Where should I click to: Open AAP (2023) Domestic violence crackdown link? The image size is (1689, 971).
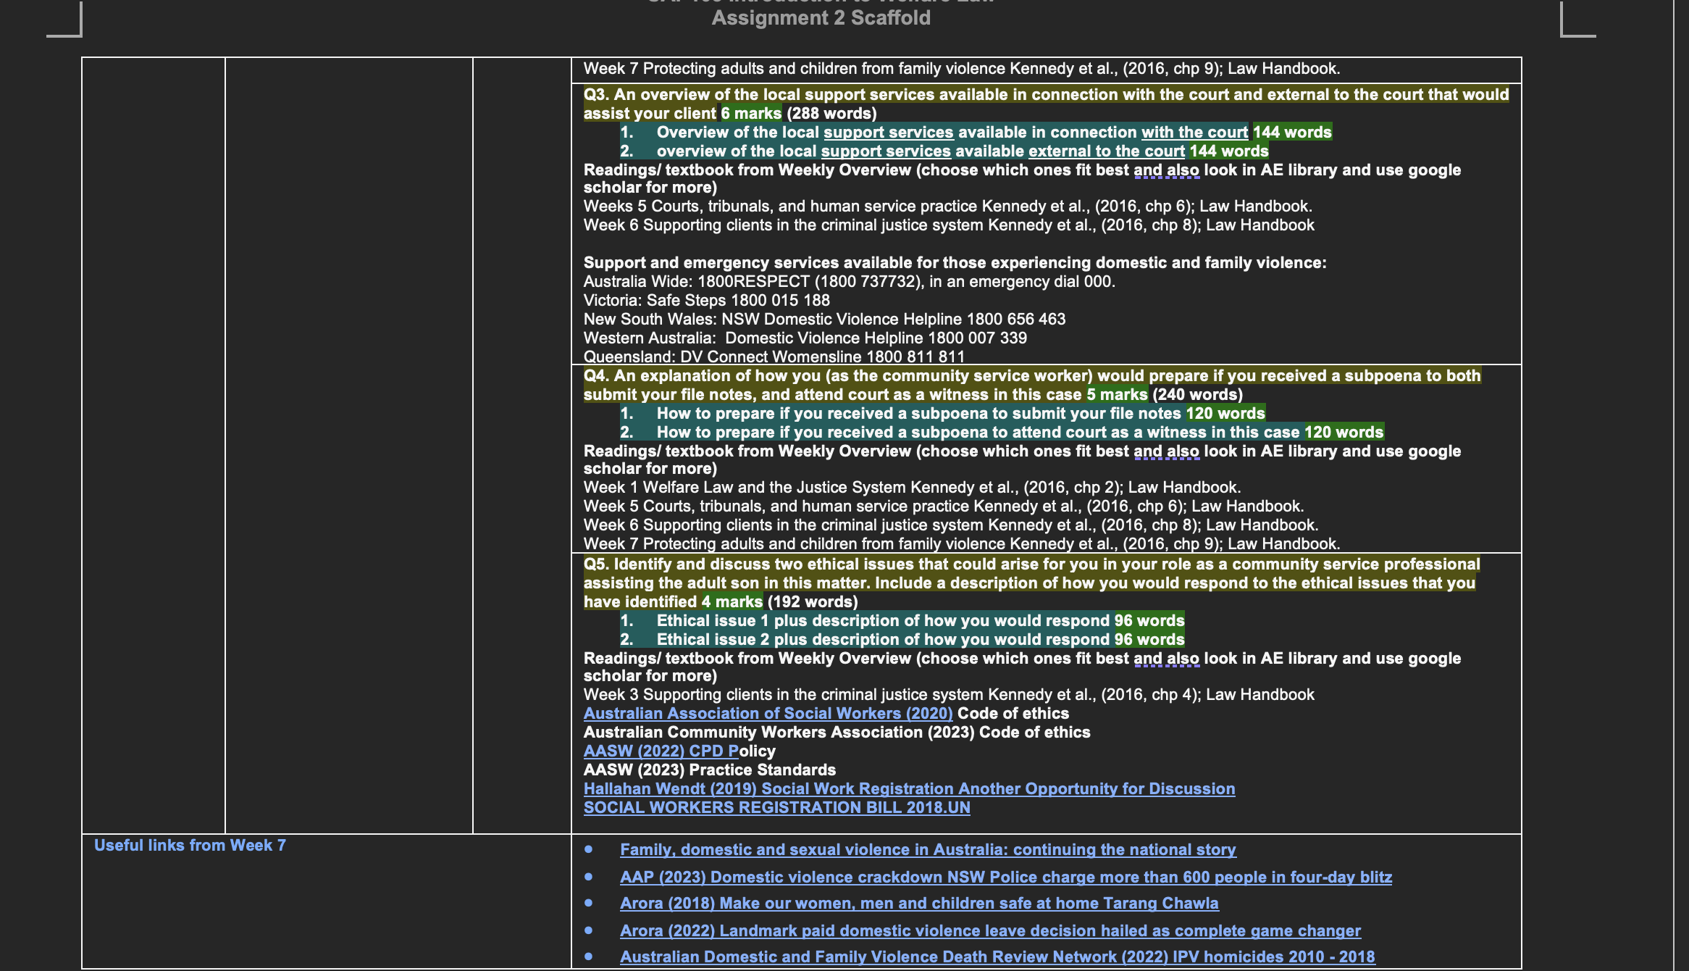tap(1005, 878)
